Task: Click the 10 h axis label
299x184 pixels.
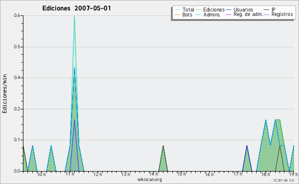Action: point(41,175)
